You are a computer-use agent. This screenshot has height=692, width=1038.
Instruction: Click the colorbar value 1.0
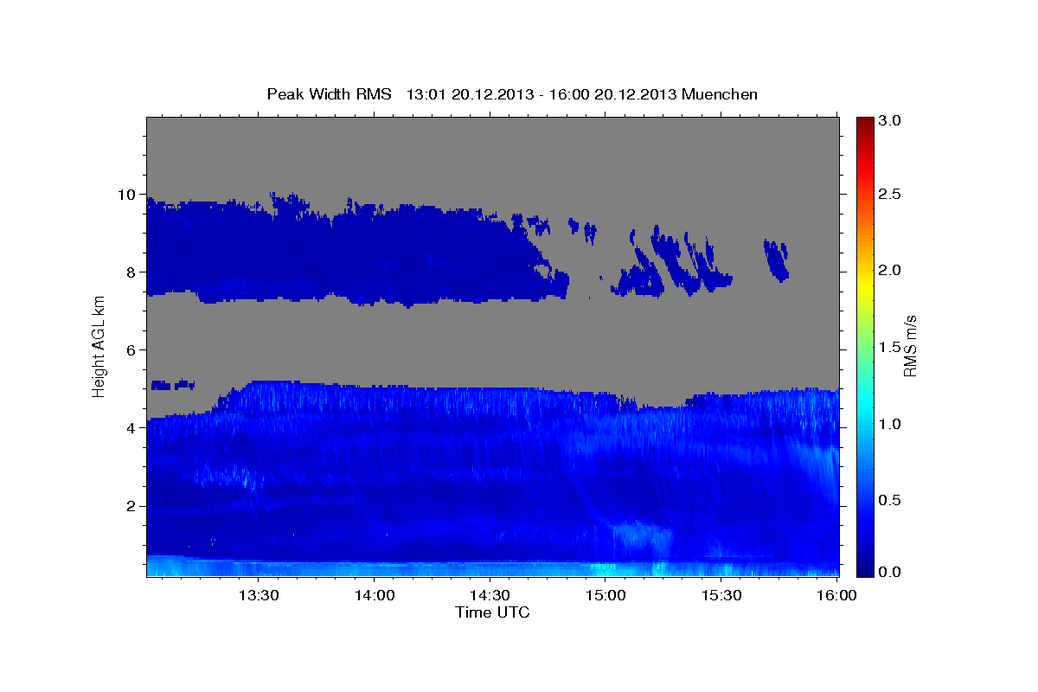(x=890, y=424)
